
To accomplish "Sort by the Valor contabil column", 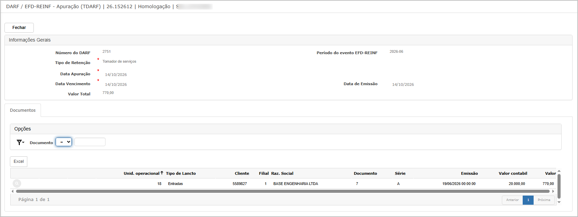I will point(513,173).
